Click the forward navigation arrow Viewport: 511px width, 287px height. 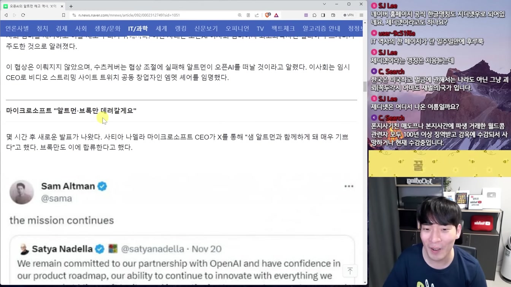tap(14, 15)
